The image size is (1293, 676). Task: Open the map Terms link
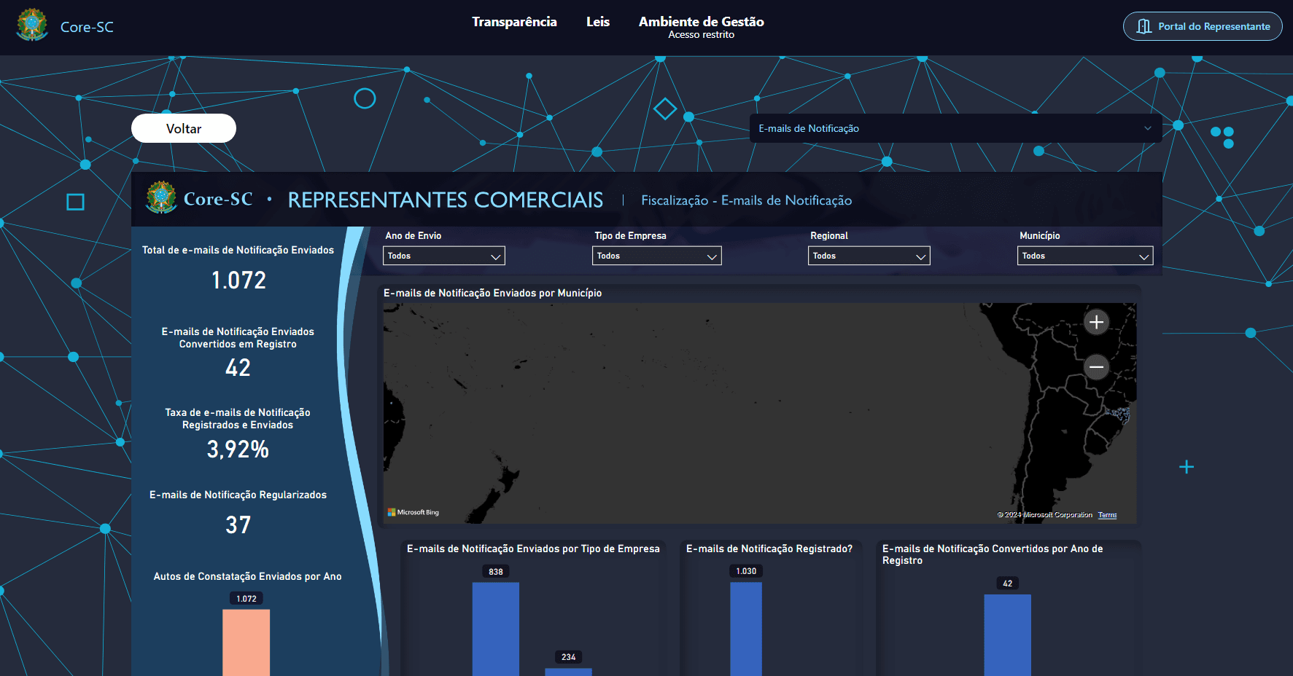[x=1107, y=515]
